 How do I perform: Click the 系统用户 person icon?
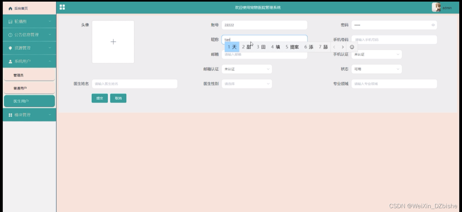pos(10,61)
